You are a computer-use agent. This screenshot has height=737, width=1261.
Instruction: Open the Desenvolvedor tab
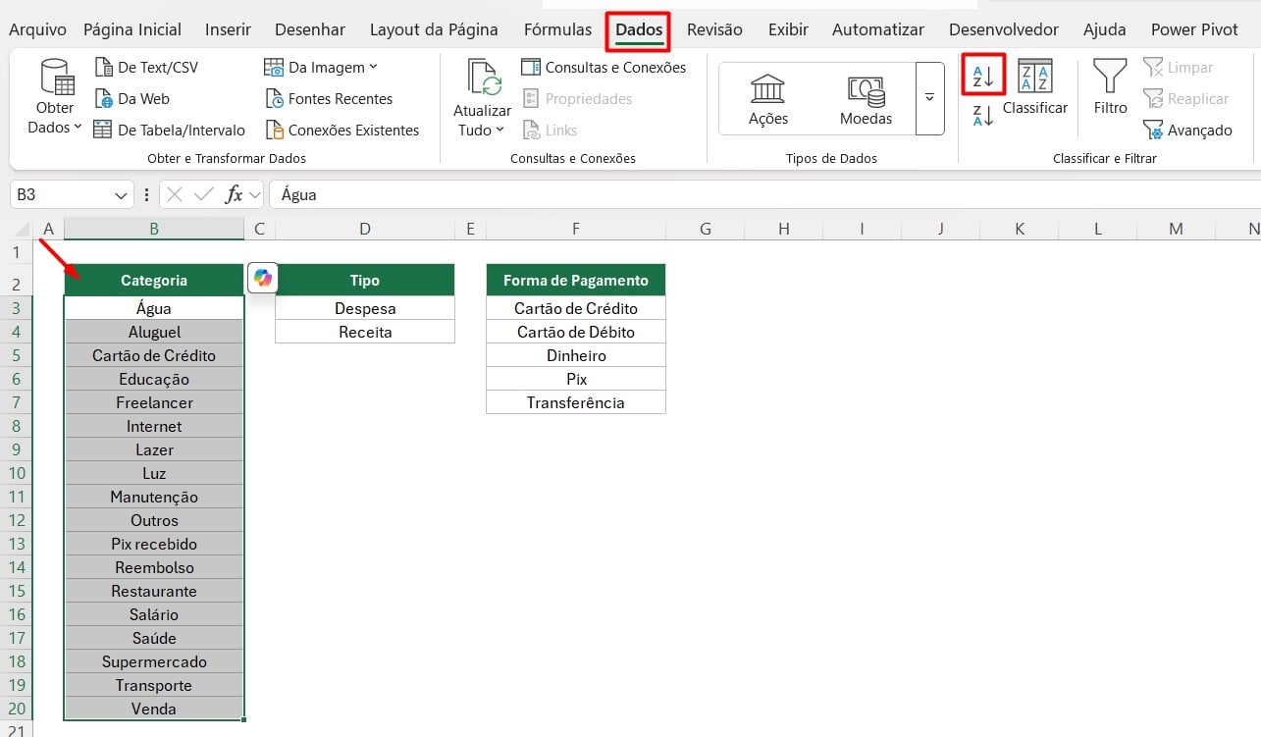click(1004, 29)
